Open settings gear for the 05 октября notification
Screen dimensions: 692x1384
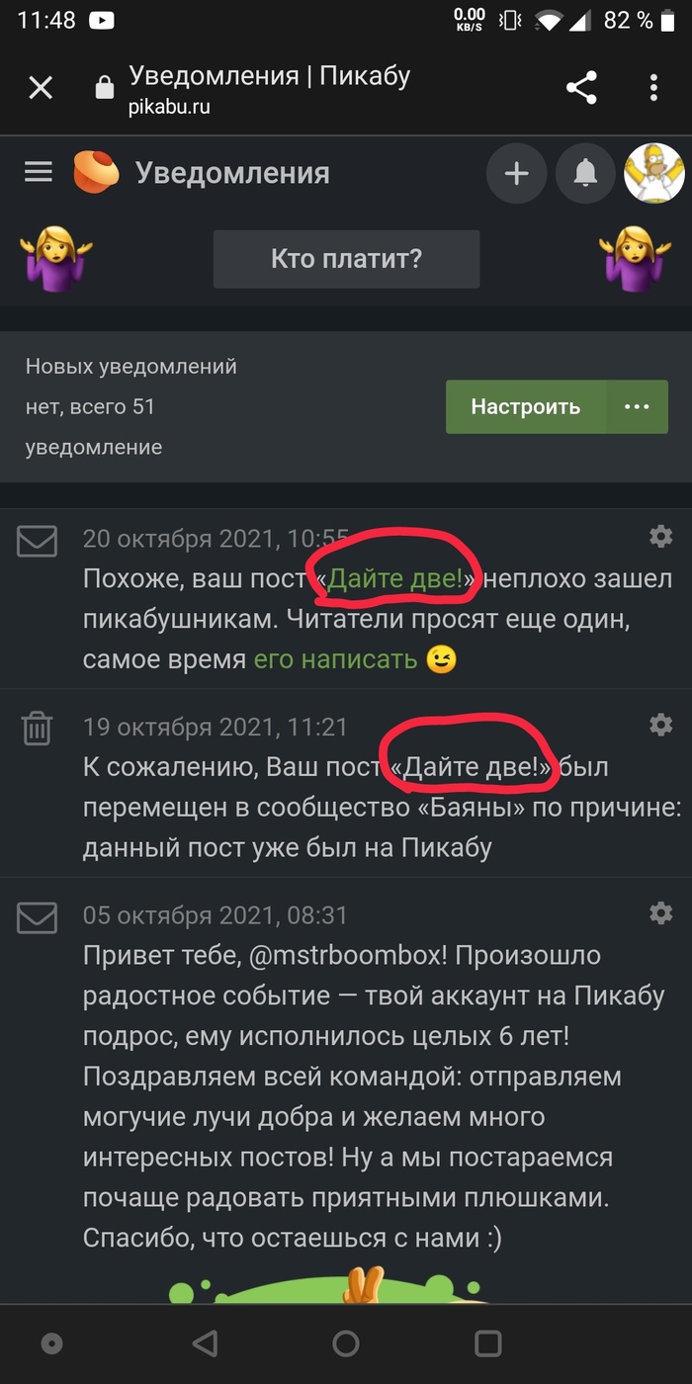pyautogui.click(x=660, y=911)
